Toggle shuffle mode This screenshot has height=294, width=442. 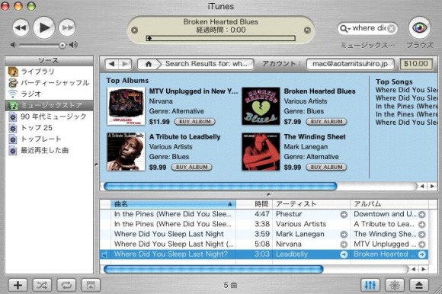42,286
